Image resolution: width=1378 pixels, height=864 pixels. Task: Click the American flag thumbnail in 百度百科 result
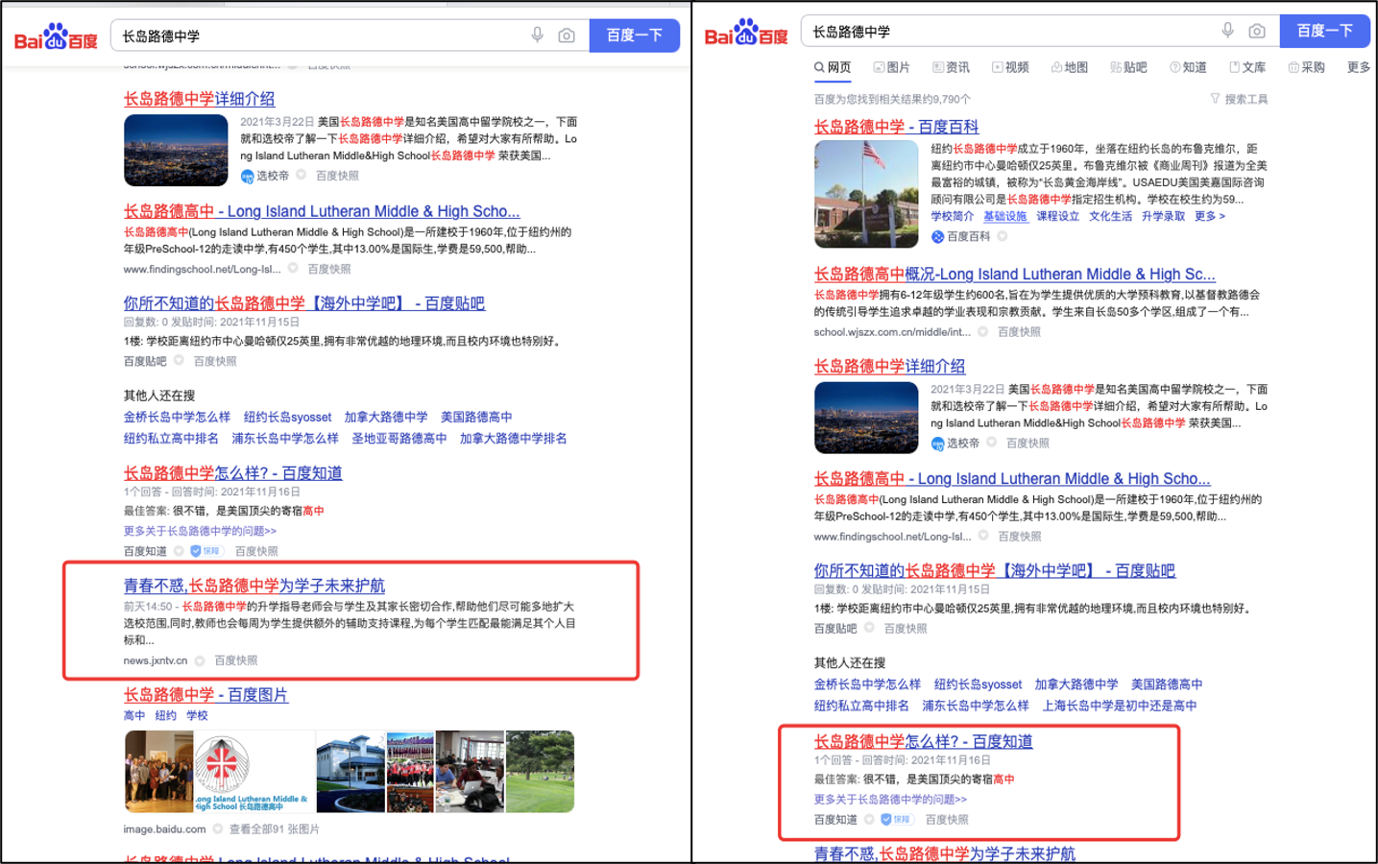(x=866, y=194)
